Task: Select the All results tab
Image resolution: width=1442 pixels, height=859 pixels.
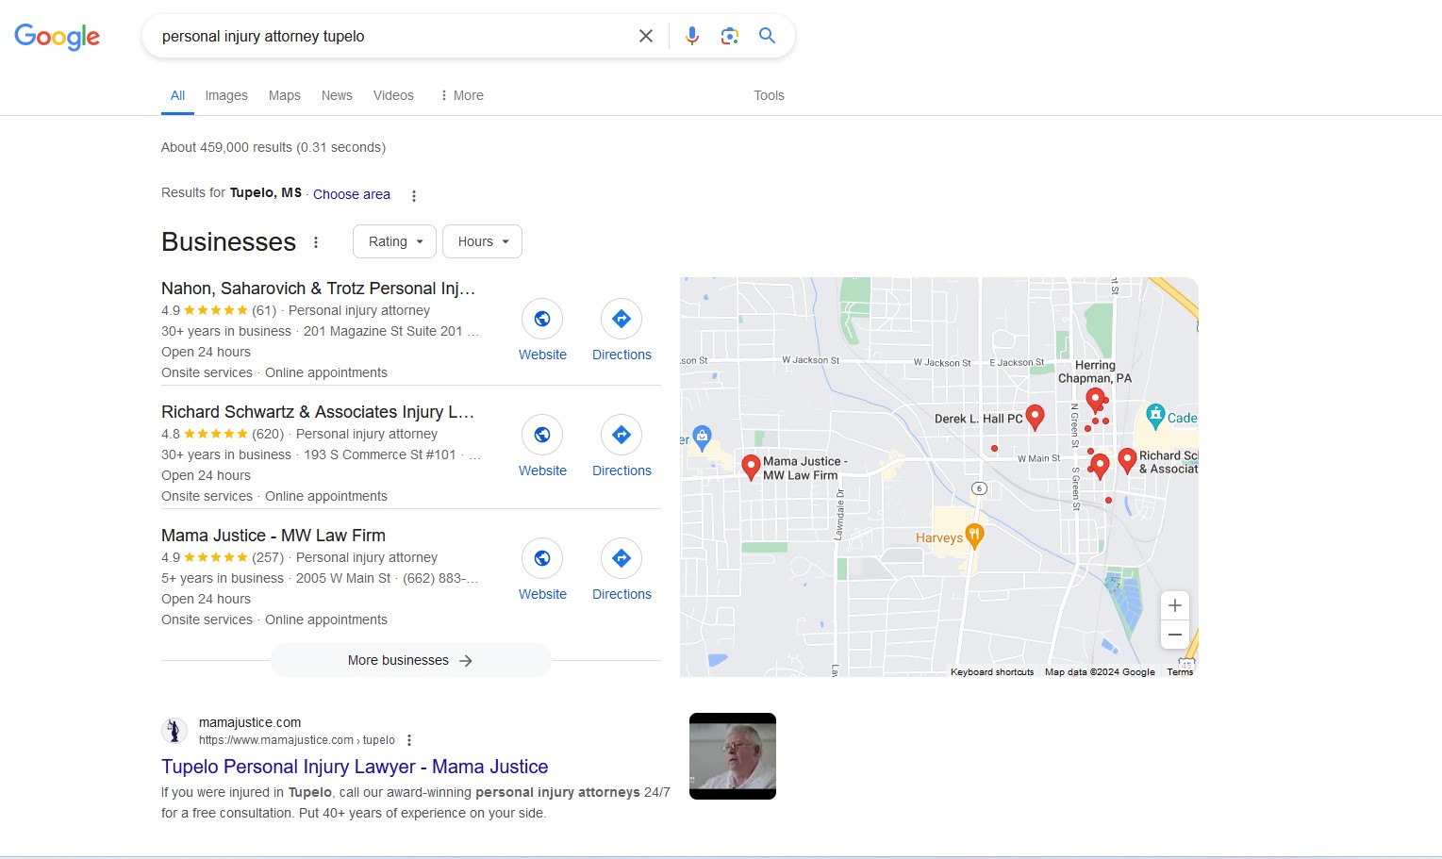Action: click(177, 95)
